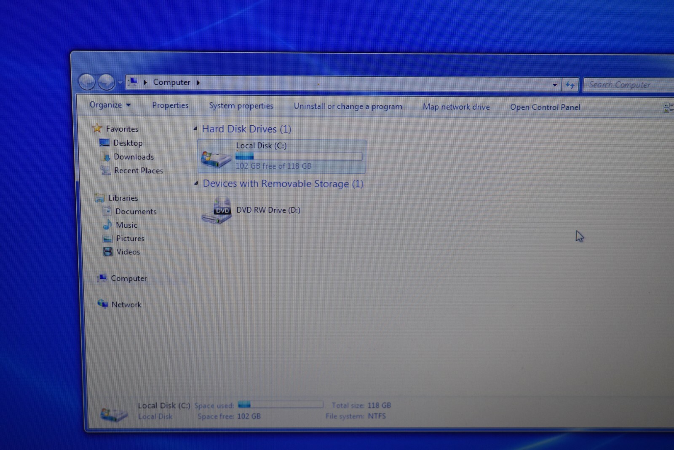Click Local Disk (C:) title in details pane
This screenshot has width=674, height=450.
point(164,405)
